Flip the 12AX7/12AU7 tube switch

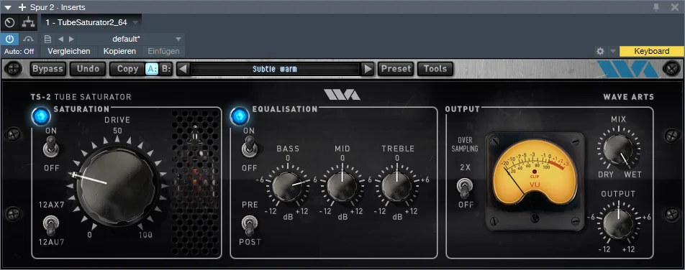point(51,225)
